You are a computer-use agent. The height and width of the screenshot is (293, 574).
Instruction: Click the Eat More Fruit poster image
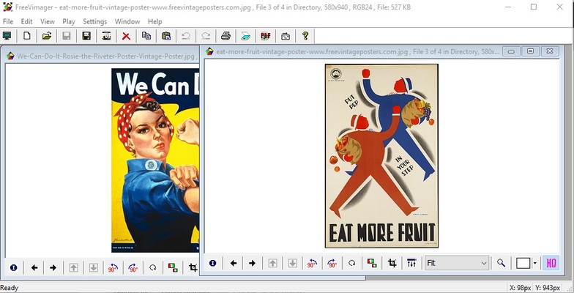pos(381,156)
